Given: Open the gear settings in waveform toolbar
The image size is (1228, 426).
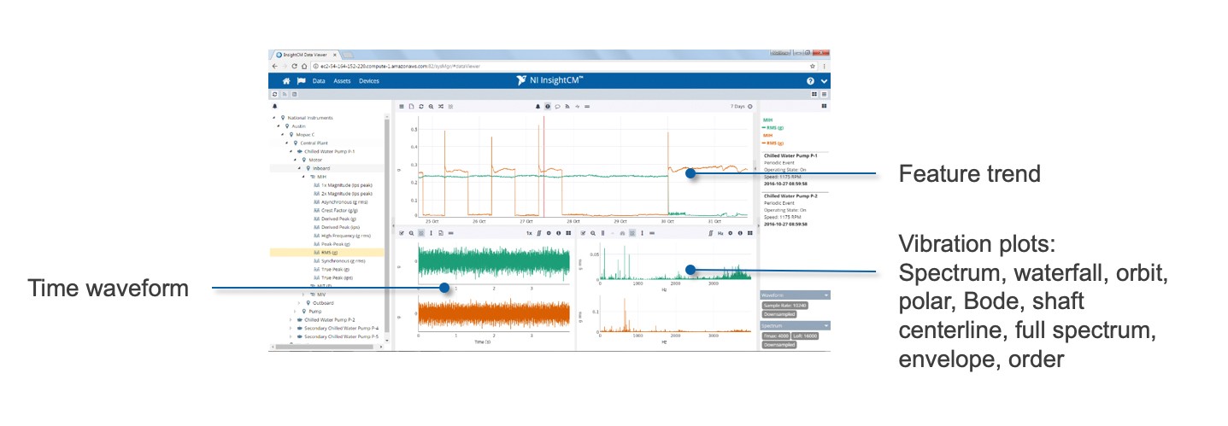Looking at the screenshot, I should tap(549, 232).
